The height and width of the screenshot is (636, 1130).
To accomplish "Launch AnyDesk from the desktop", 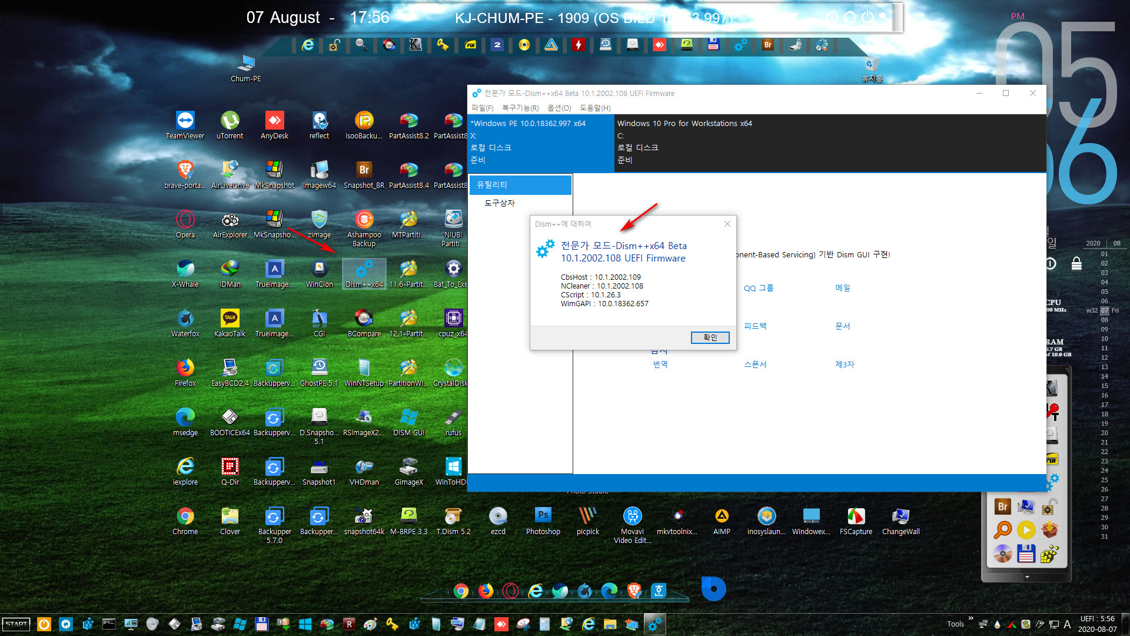I will (274, 125).
